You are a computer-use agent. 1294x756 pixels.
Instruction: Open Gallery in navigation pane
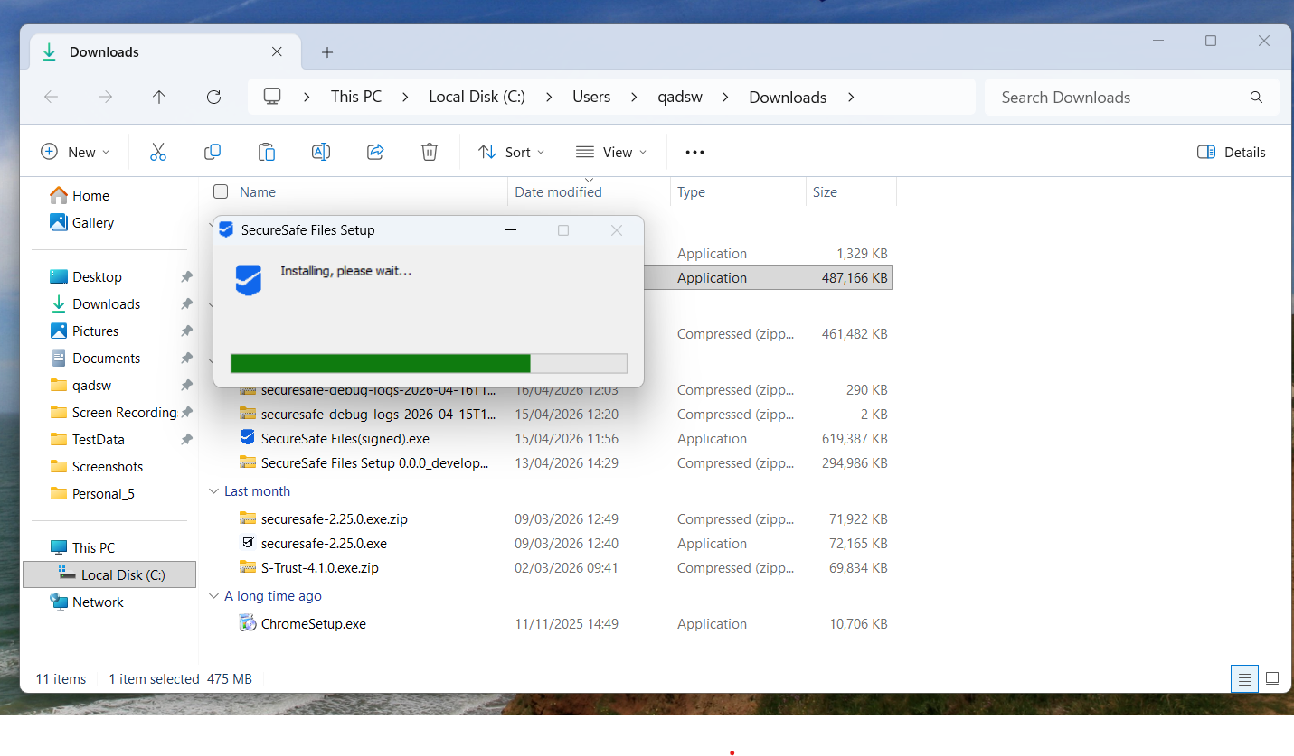[x=93, y=222]
